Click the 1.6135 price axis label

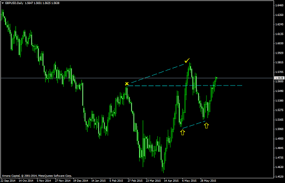[279, 34]
